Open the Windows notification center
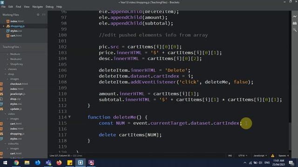This screenshot has height=167, width=298. pyautogui.click(x=291, y=163)
